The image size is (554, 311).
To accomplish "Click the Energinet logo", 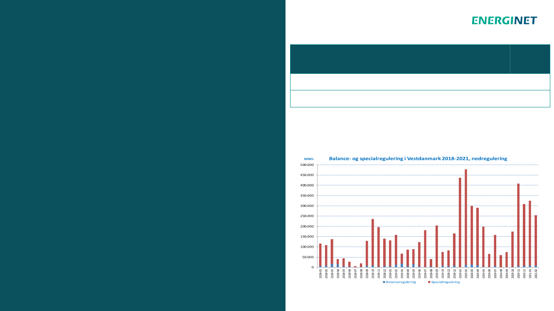I will pos(504,20).
